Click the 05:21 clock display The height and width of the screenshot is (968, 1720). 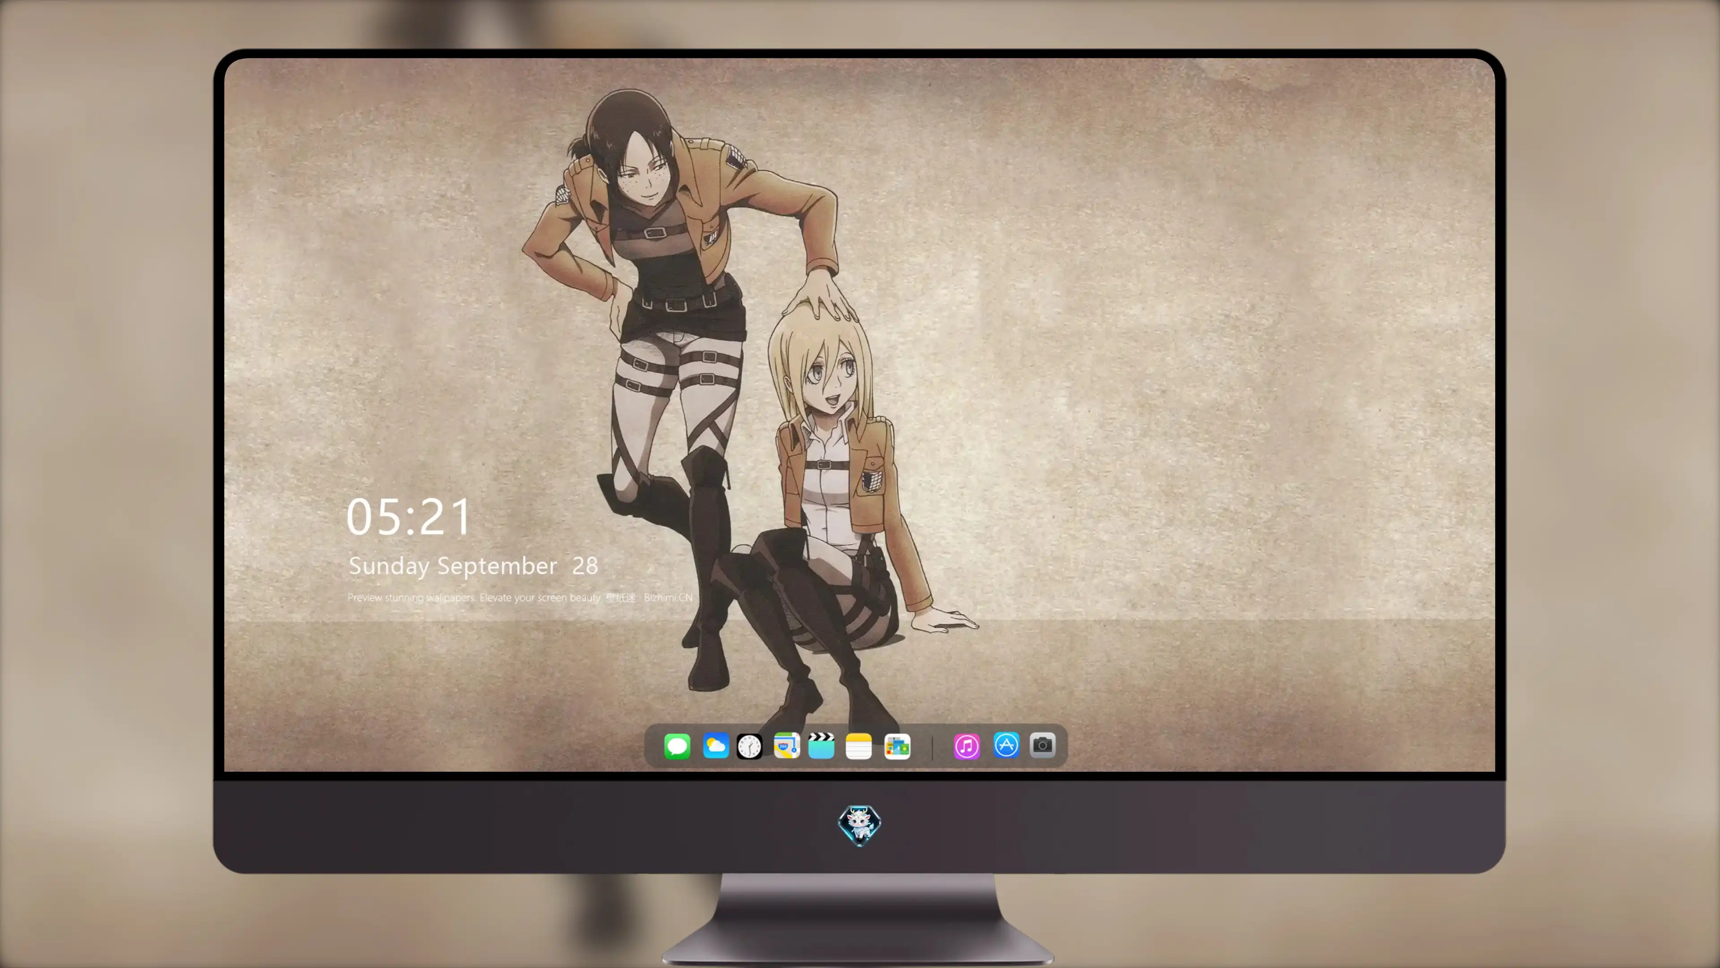(408, 517)
